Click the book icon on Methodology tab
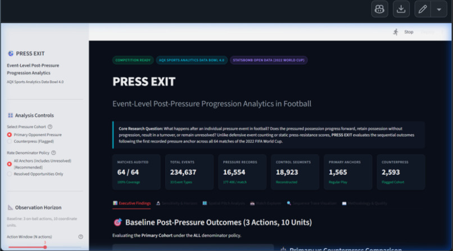The image size is (453, 251). (x=344, y=203)
